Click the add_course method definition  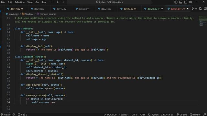click(x=41, y=85)
